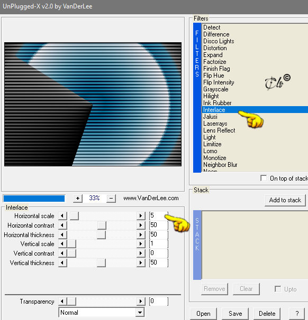Viewport: 308px width, 320px height.
Task: Increase Vertical contrast with right arrow
Action: click(141, 253)
